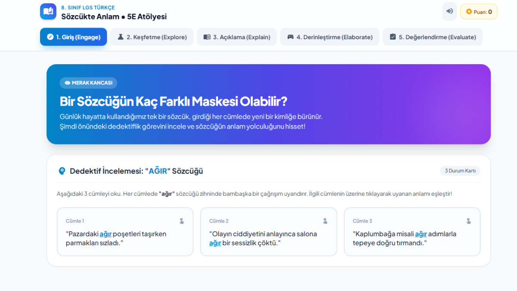
Task: Click the open book icon on Açıklama tab
Action: pos(207,37)
